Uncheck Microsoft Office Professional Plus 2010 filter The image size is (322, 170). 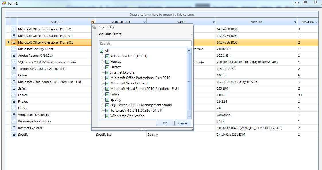coord(107,78)
